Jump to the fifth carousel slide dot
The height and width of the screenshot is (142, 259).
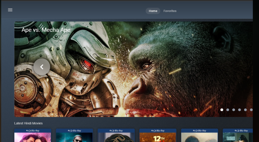[x=245, y=110]
